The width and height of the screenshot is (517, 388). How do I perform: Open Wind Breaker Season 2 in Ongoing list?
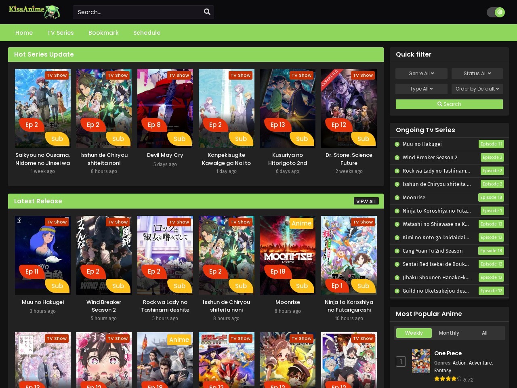tap(430, 157)
